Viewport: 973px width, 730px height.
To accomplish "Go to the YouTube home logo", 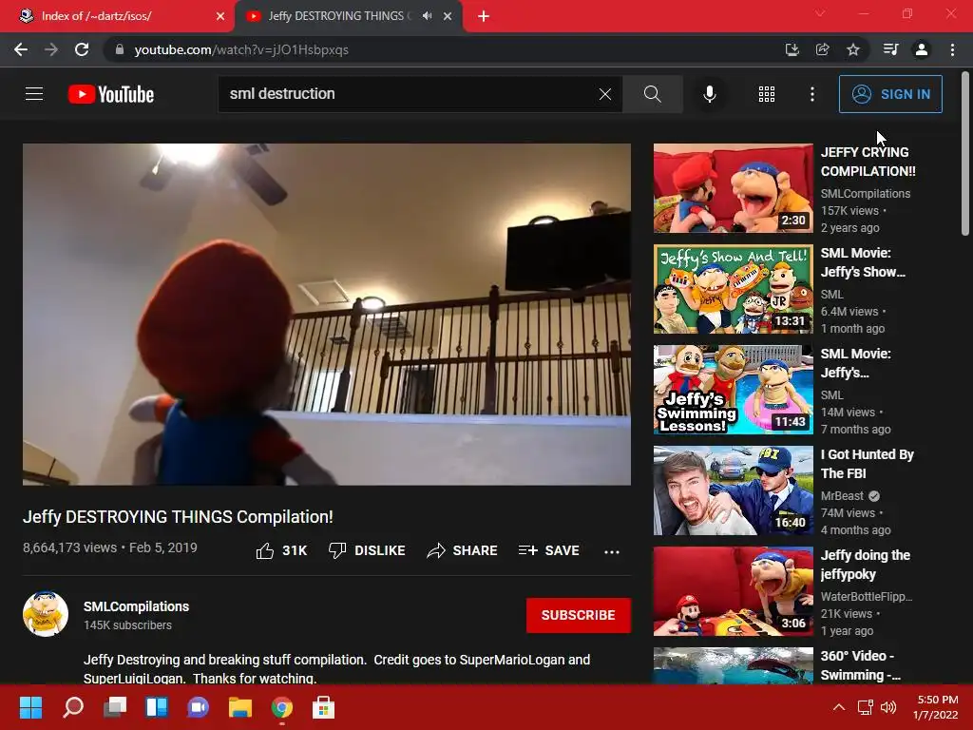I will pyautogui.click(x=111, y=94).
